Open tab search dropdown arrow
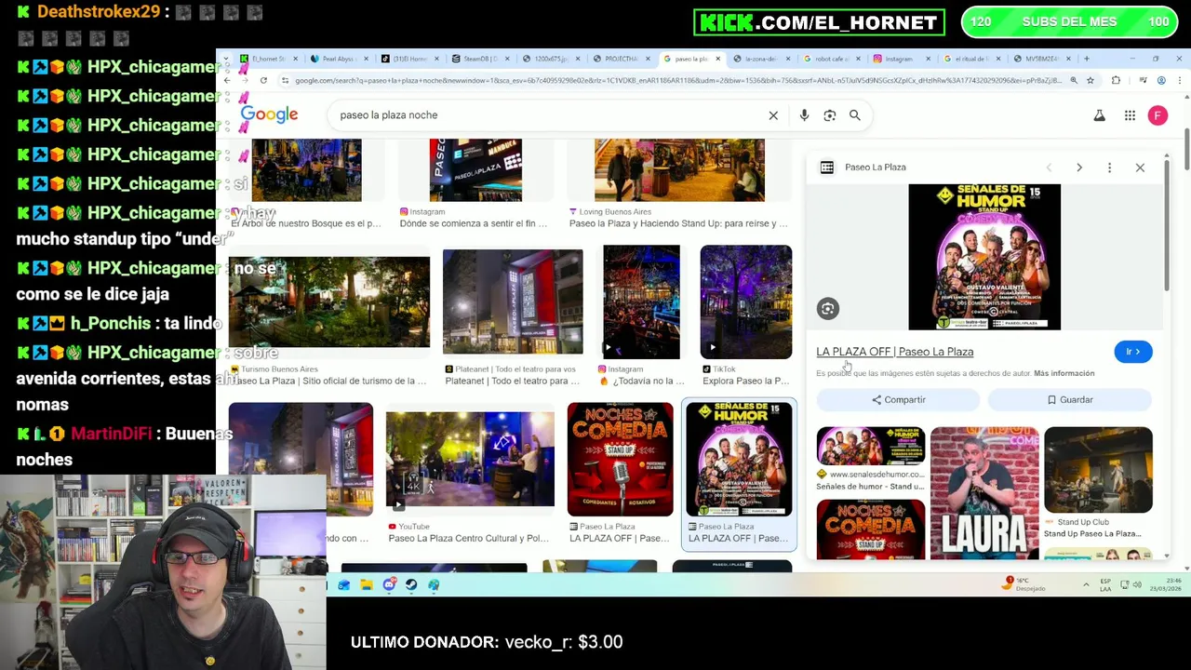This screenshot has width=1191, height=670. (x=226, y=59)
